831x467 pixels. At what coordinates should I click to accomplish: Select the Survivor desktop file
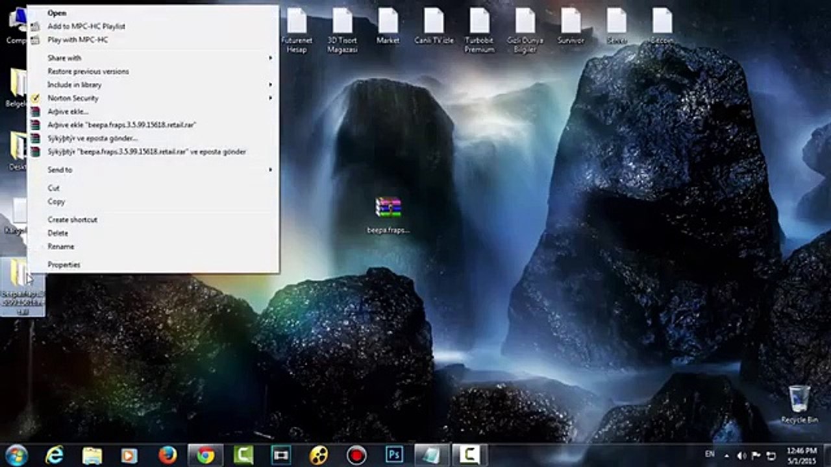[x=571, y=26]
